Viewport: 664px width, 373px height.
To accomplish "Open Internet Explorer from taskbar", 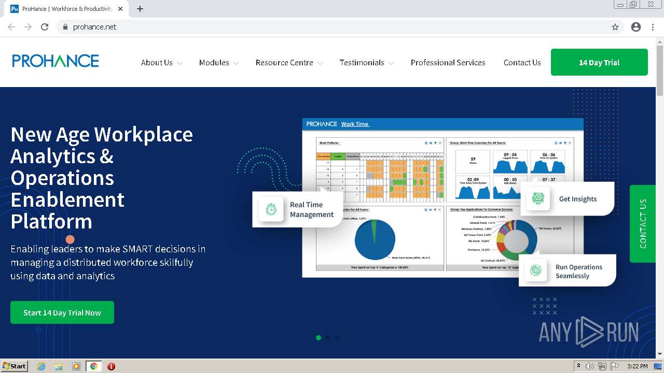I will click(x=41, y=366).
